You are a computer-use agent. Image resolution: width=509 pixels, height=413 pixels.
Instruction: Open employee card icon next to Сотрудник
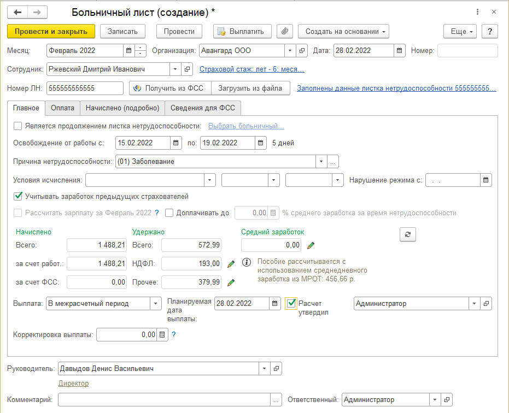tap(187, 69)
